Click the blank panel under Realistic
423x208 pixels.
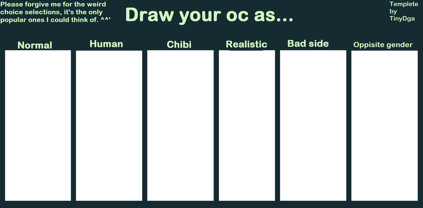pyautogui.click(x=247, y=125)
